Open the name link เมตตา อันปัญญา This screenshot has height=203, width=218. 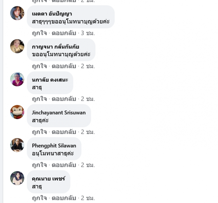point(52,14)
